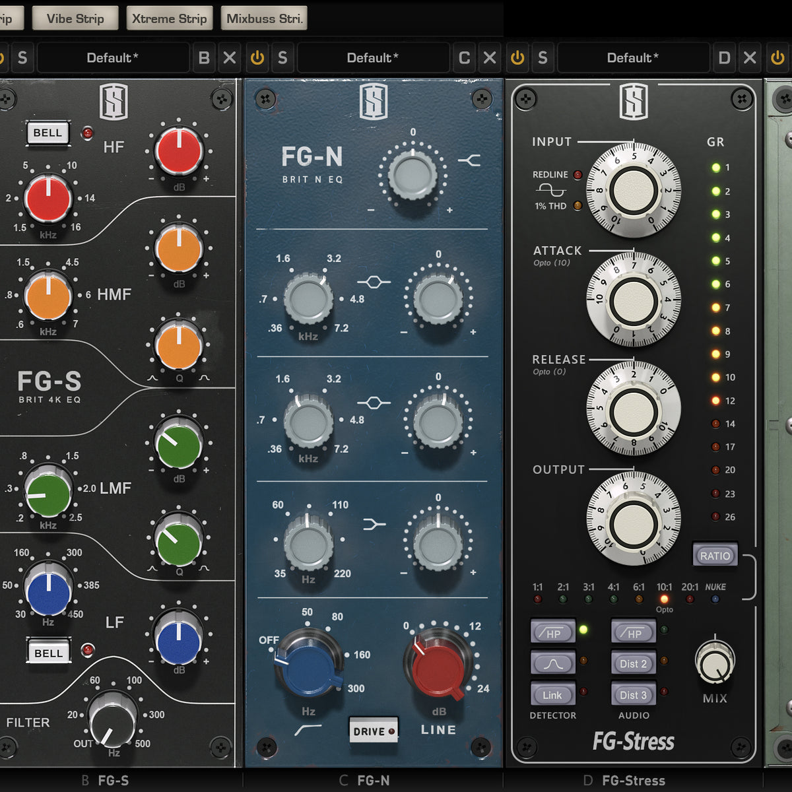Click detector high-pass filter icon button
This screenshot has height=792, width=792.
(x=552, y=632)
